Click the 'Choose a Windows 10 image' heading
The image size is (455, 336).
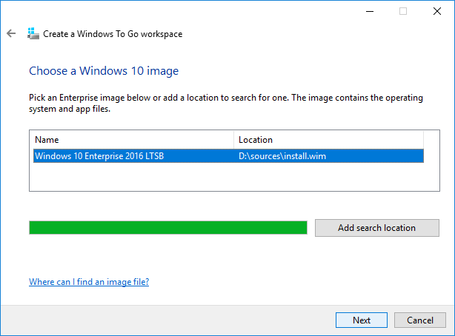tap(104, 71)
